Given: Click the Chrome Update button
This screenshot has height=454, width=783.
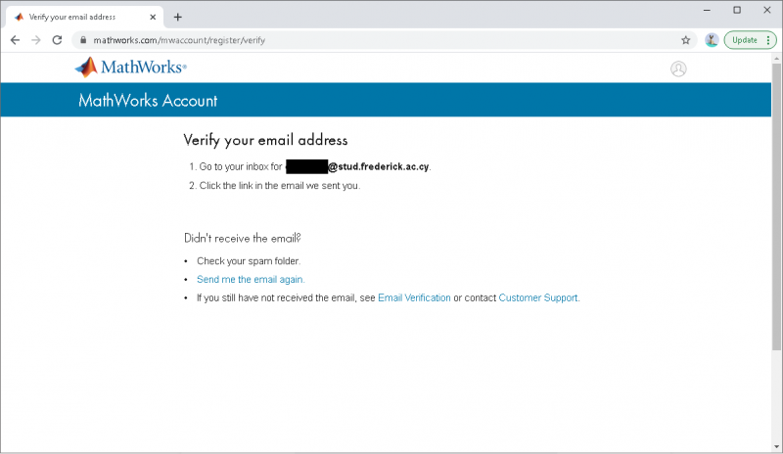Looking at the screenshot, I should tap(750, 40).
